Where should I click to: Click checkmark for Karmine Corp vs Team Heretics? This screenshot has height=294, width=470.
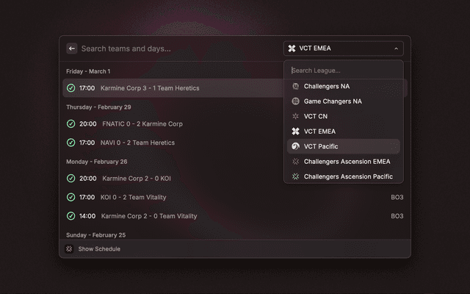[71, 88]
